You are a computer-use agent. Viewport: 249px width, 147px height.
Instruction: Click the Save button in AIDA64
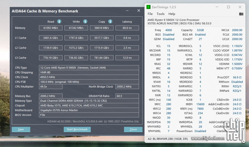point(21,130)
